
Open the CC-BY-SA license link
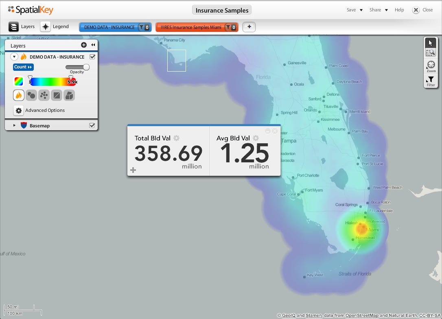point(430,315)
